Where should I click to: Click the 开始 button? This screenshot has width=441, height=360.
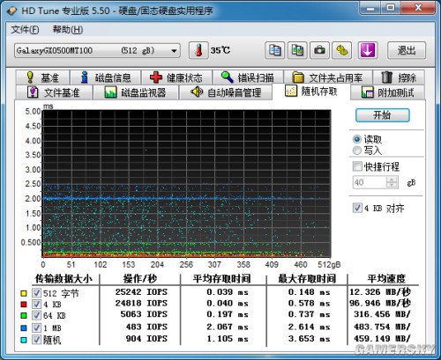coord(382,115)
